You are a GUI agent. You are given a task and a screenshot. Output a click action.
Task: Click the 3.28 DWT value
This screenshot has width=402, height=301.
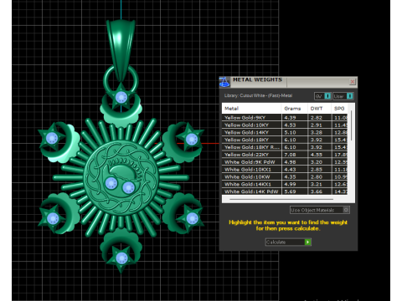(317, 132)
